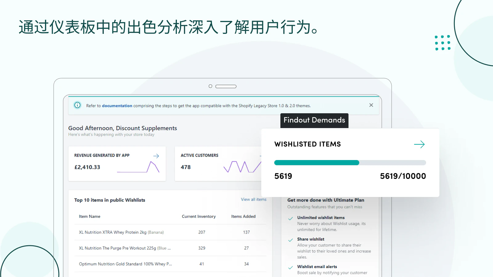Click the info icon in the documentation banner
Screen dimensions: 493x277
(x=77, y=105)
